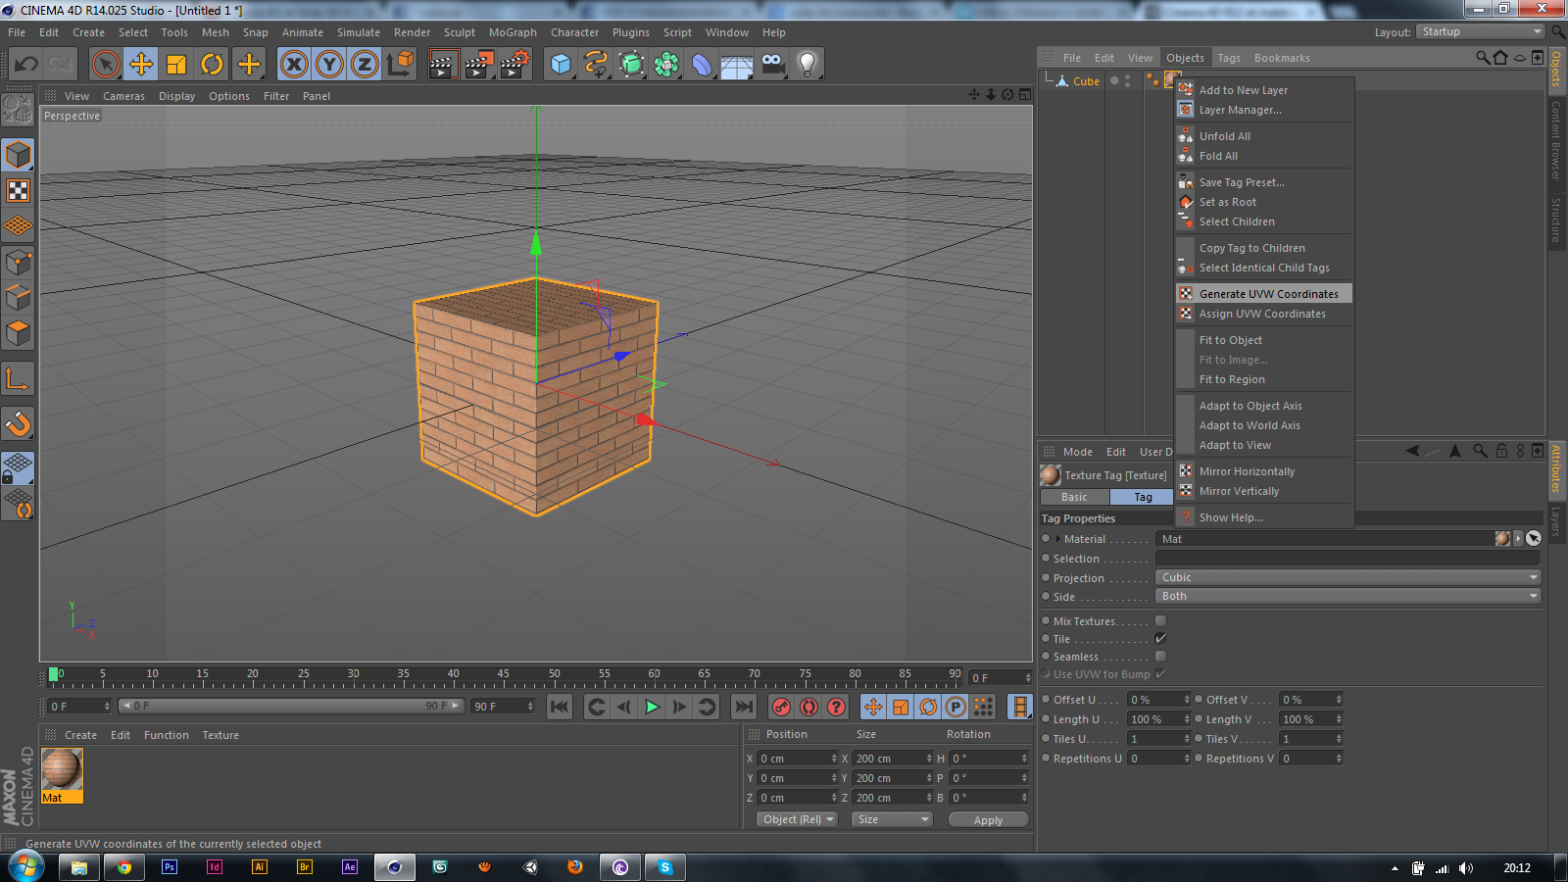
Task: Add a camera object
Action: tap(772, 65)
